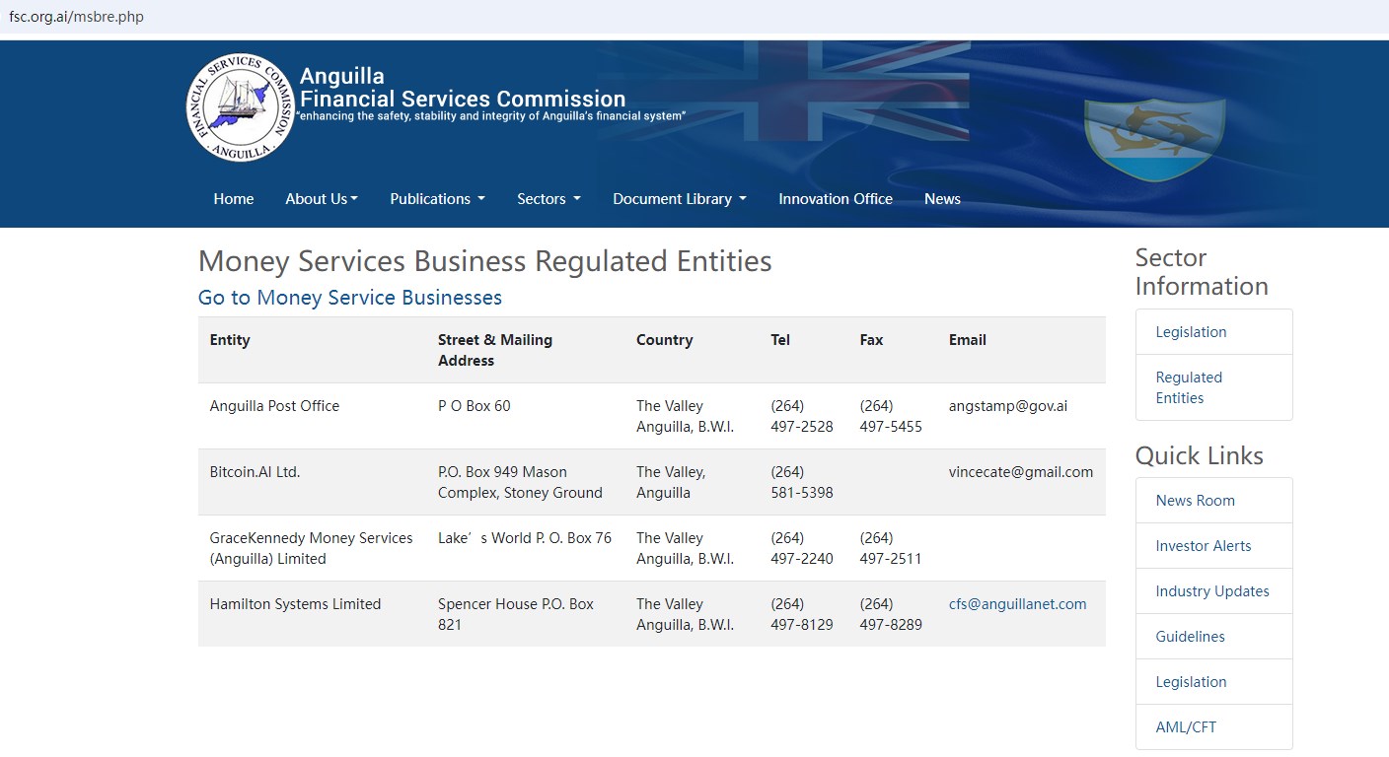This screenshot has width=1389, height=757.
Task: Expand the Sectors dropdown menu
Action: (x=548, y=199)
